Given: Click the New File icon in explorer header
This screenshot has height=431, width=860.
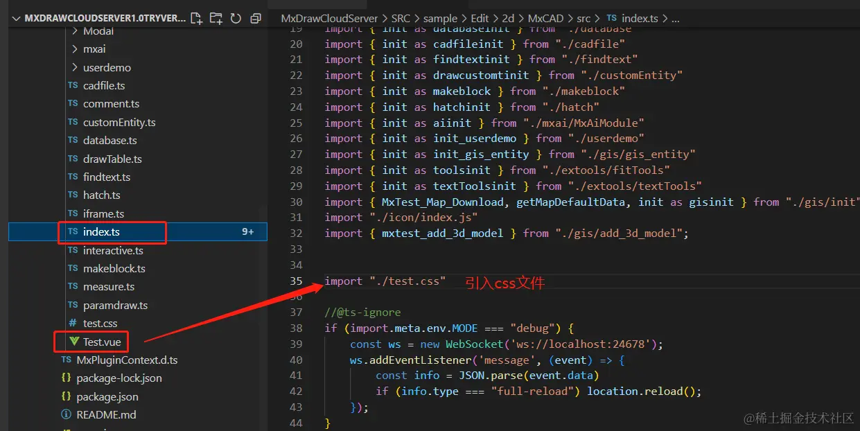Looking at the screenshot, I should [x=196, y=18].
